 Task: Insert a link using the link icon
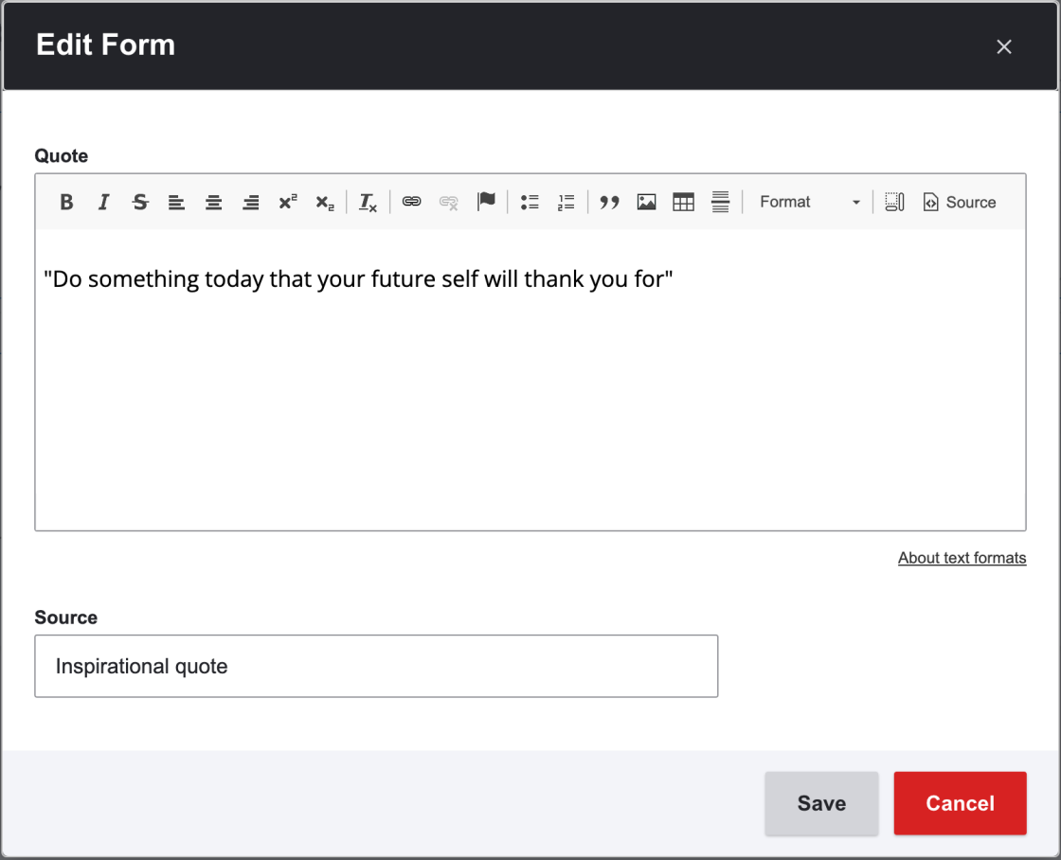click(x=411, y=202)
